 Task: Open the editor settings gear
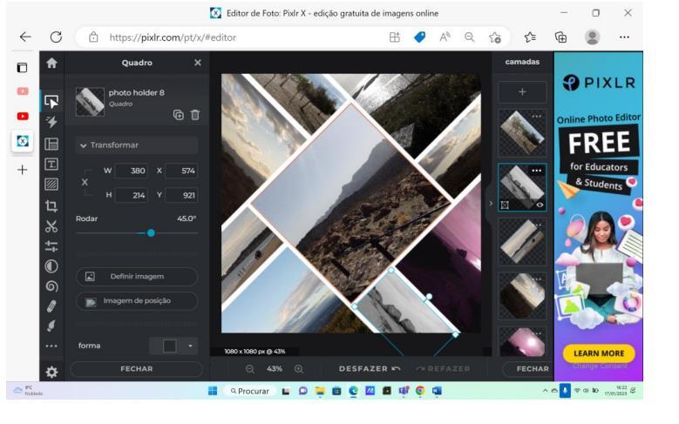[51, 371]
